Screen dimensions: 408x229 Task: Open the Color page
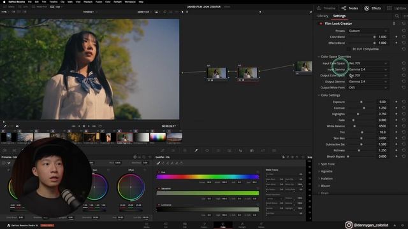(223, 225)
